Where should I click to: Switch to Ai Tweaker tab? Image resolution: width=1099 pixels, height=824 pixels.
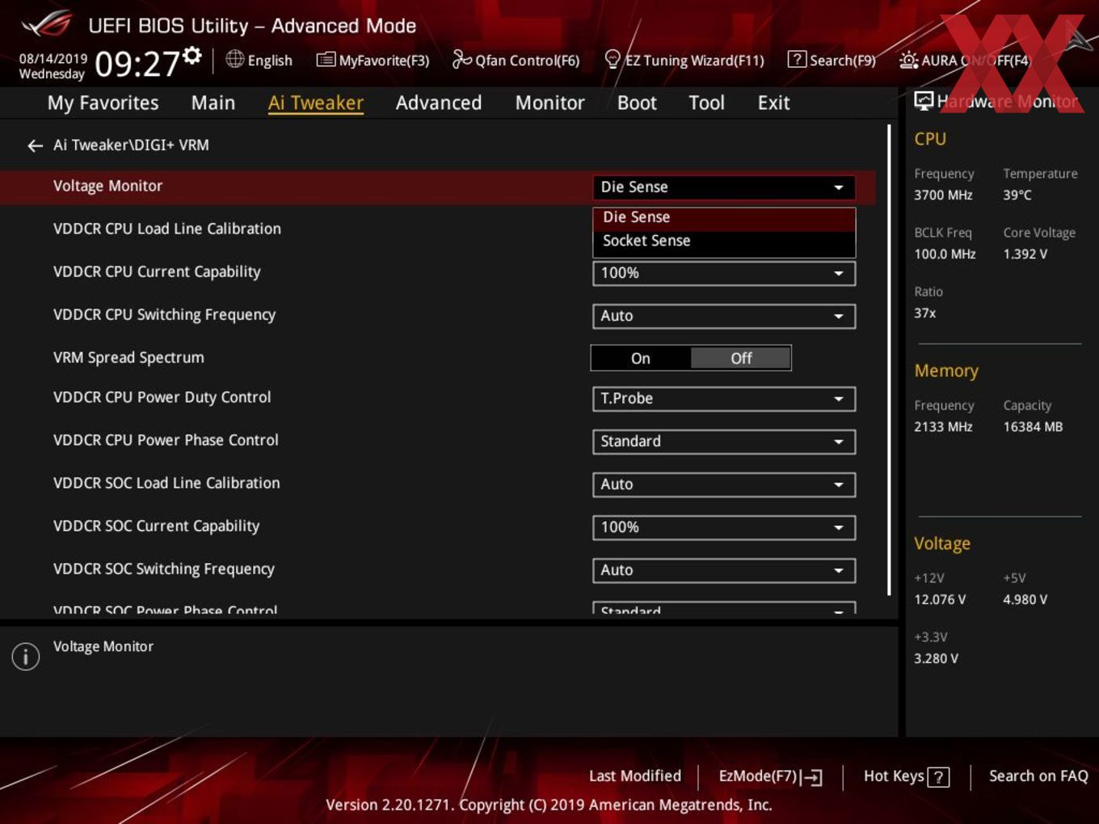point(316,103)
